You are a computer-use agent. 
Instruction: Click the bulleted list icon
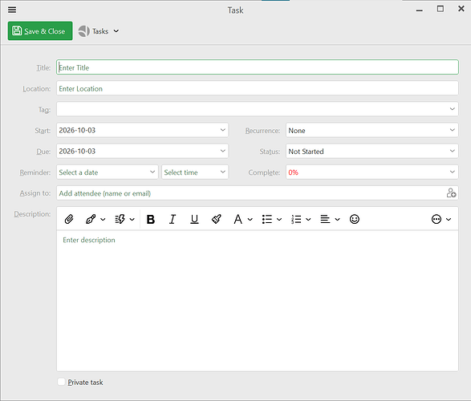[267, 219]
